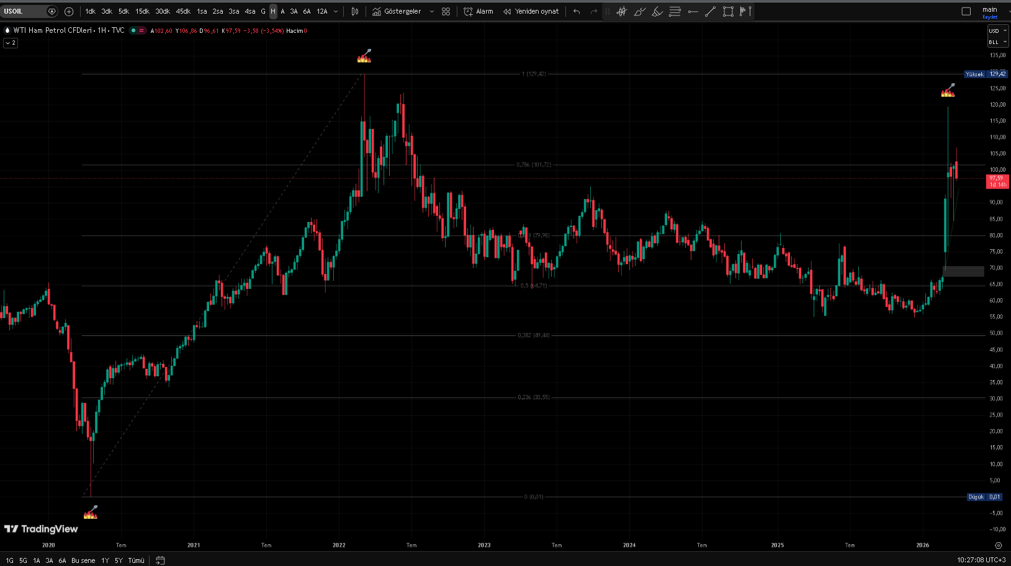Select the trend line drawing tool
Screen dimensions: 1011x566
pyautogui.click(x=710, y=11)
